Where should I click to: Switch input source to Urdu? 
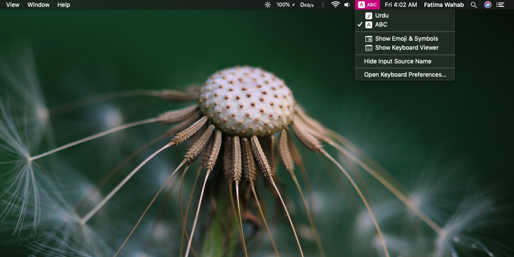(x=405, y=15)
